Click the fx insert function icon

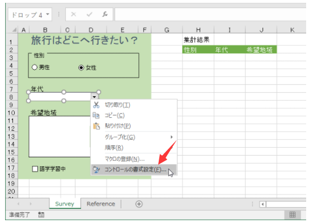(x=105, y=14)
